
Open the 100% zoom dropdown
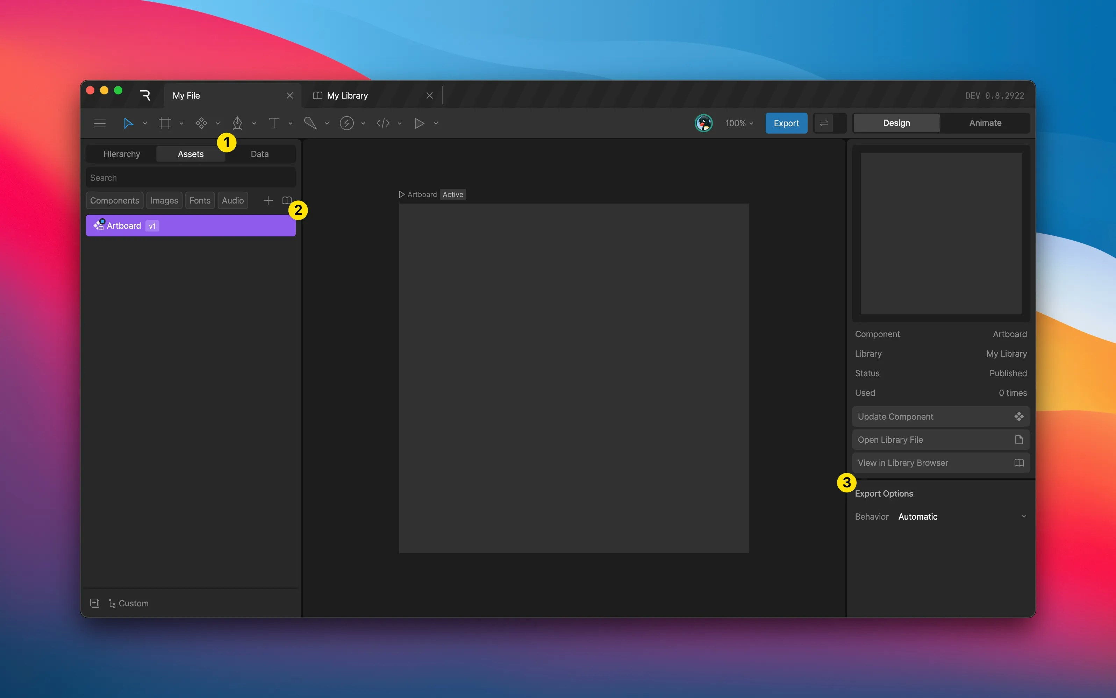click(x=738, y=123)
